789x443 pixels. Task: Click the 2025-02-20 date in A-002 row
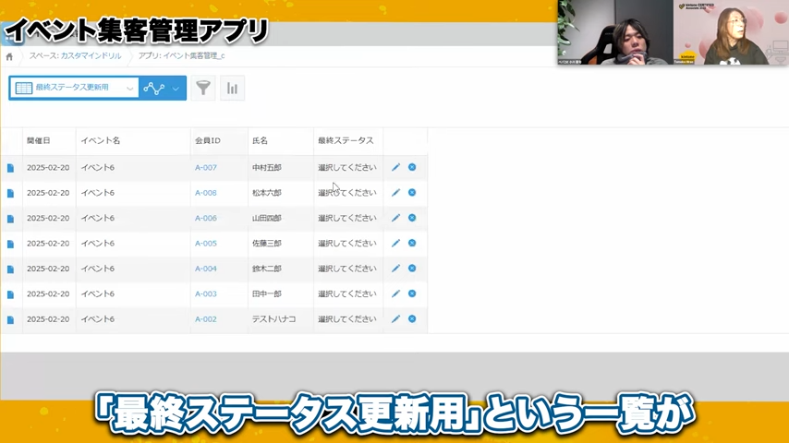pos(48,318)
